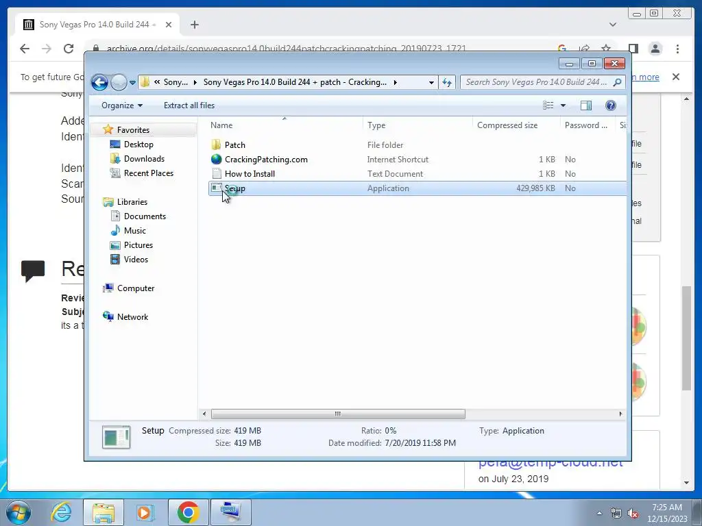Open a new Chrome tab
702x526 pixels.
coord(194,25)
